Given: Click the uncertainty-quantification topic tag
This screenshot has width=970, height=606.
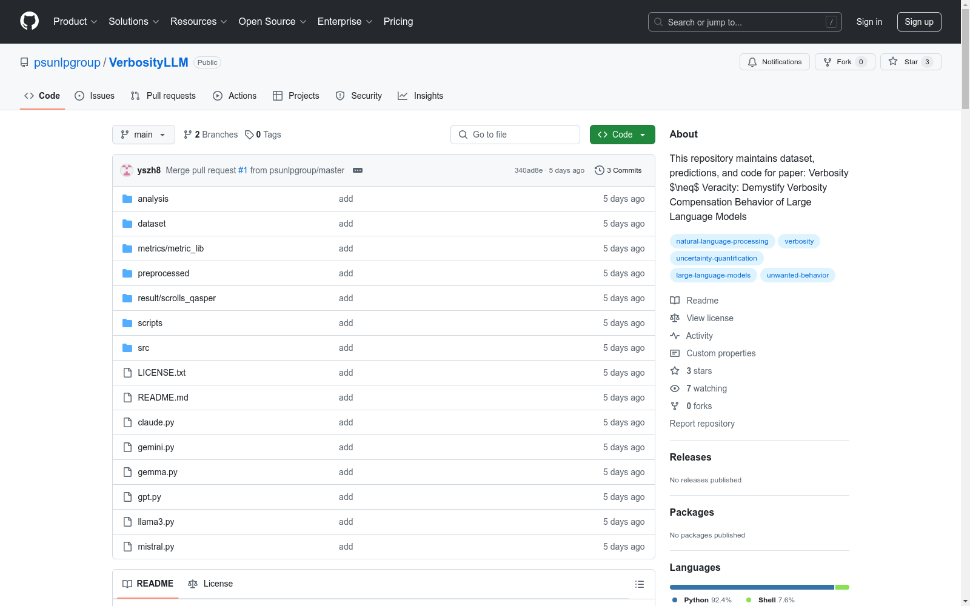Looking at the screenshot, I should (x=717, y=258).
